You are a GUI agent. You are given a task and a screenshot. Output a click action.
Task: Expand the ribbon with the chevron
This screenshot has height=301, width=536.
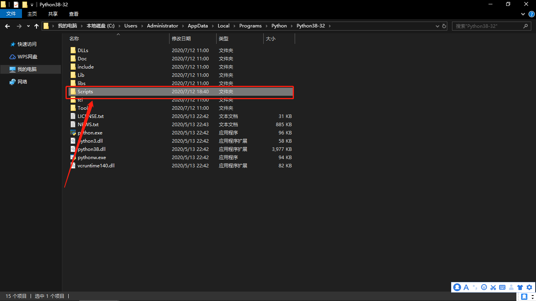[x=523, y=14]
